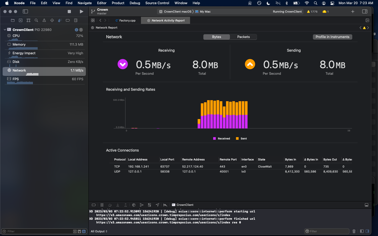Hide the debug area panel

click(366, 205)
